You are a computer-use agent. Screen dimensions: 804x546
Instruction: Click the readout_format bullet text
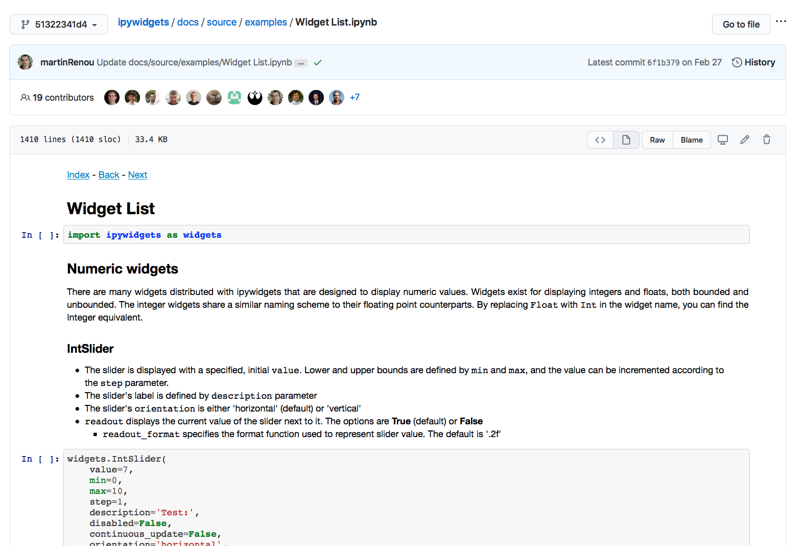point(301,434)
